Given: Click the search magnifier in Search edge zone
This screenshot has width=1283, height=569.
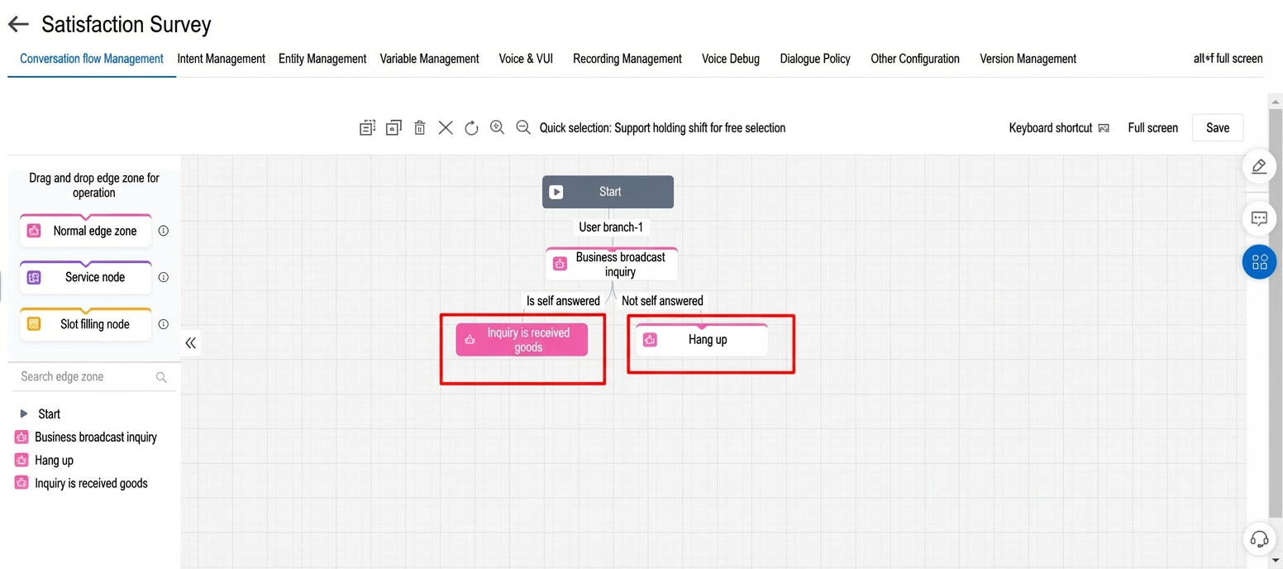Looking at the screenshot, I should (161, 377).
